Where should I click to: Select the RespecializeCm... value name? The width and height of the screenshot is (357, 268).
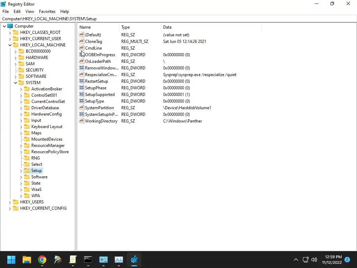click(101, 75)
